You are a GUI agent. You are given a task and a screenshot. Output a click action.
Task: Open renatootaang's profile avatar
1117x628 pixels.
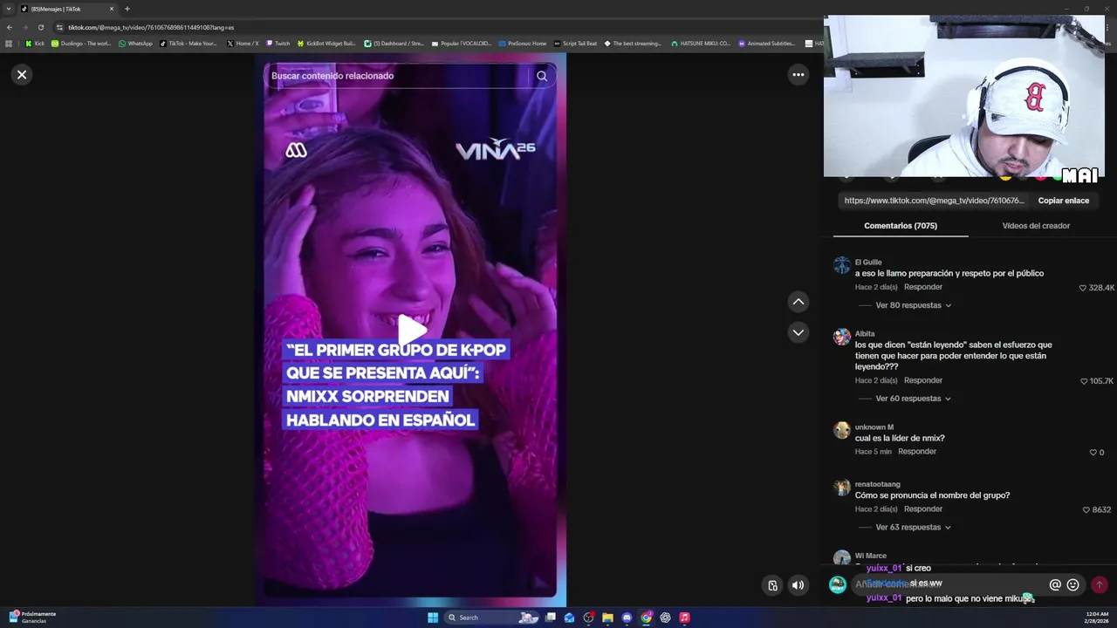click(841, 488)
